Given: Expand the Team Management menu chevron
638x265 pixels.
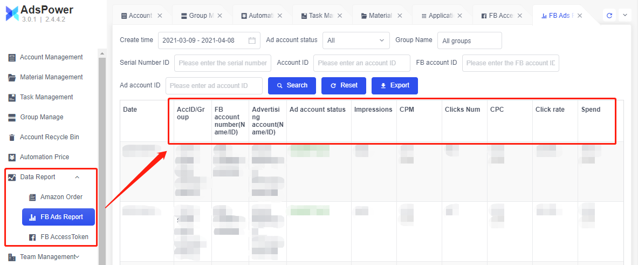Looking at the screenshot, I should [x=77, y=257].
